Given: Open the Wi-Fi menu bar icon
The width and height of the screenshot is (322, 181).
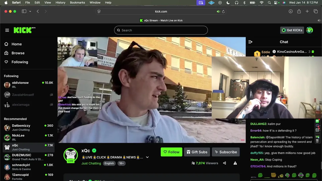Looking at the screenshot, I should pyautogui.click(x=262, y=3).
